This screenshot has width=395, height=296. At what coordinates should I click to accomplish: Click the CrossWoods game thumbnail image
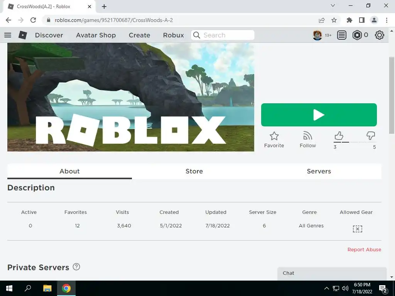tap(131, 97)
